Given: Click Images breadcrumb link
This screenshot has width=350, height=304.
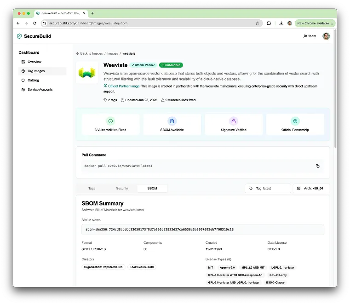Looking at the screenshot, I should click(113, 53).
